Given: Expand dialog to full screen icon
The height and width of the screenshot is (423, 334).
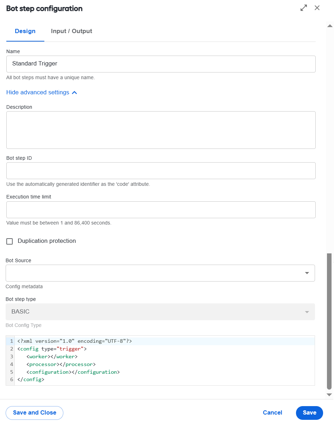Looking at the screenshot, I should [304, 8].
